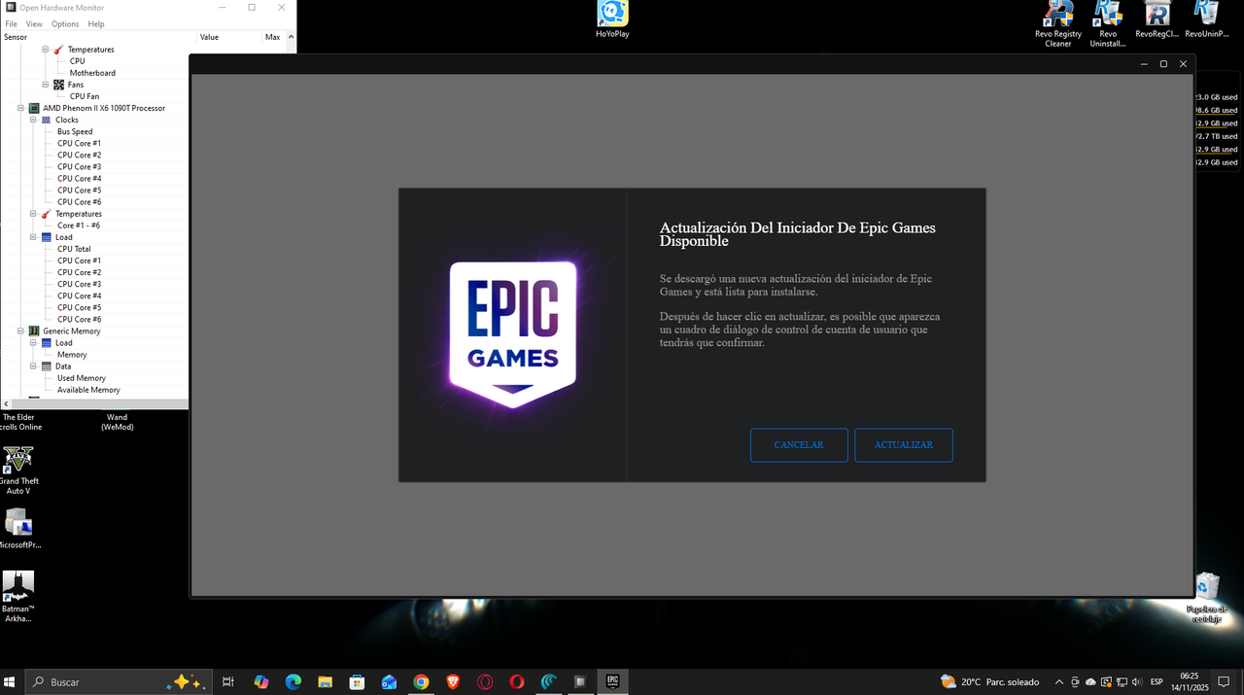
Task: Select the Batman Arkham desktop icon
Action: tap(17, 597)
